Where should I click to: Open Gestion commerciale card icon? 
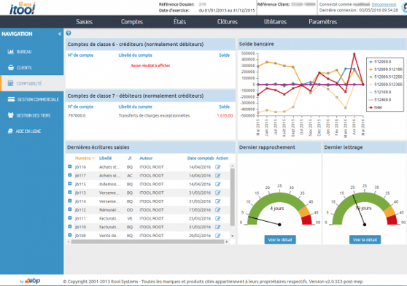click(11, 99)
